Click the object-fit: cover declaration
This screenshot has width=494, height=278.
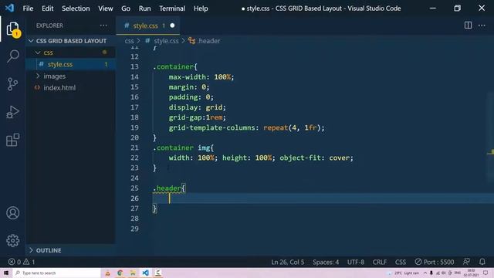(316, 158)
